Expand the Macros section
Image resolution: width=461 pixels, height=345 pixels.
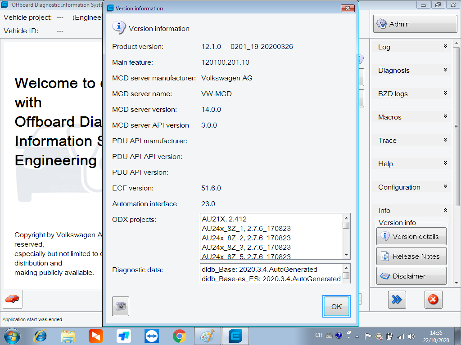coord(411,117)
